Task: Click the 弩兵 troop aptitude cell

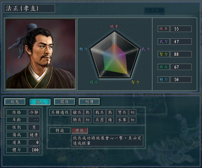Action: 122,112
